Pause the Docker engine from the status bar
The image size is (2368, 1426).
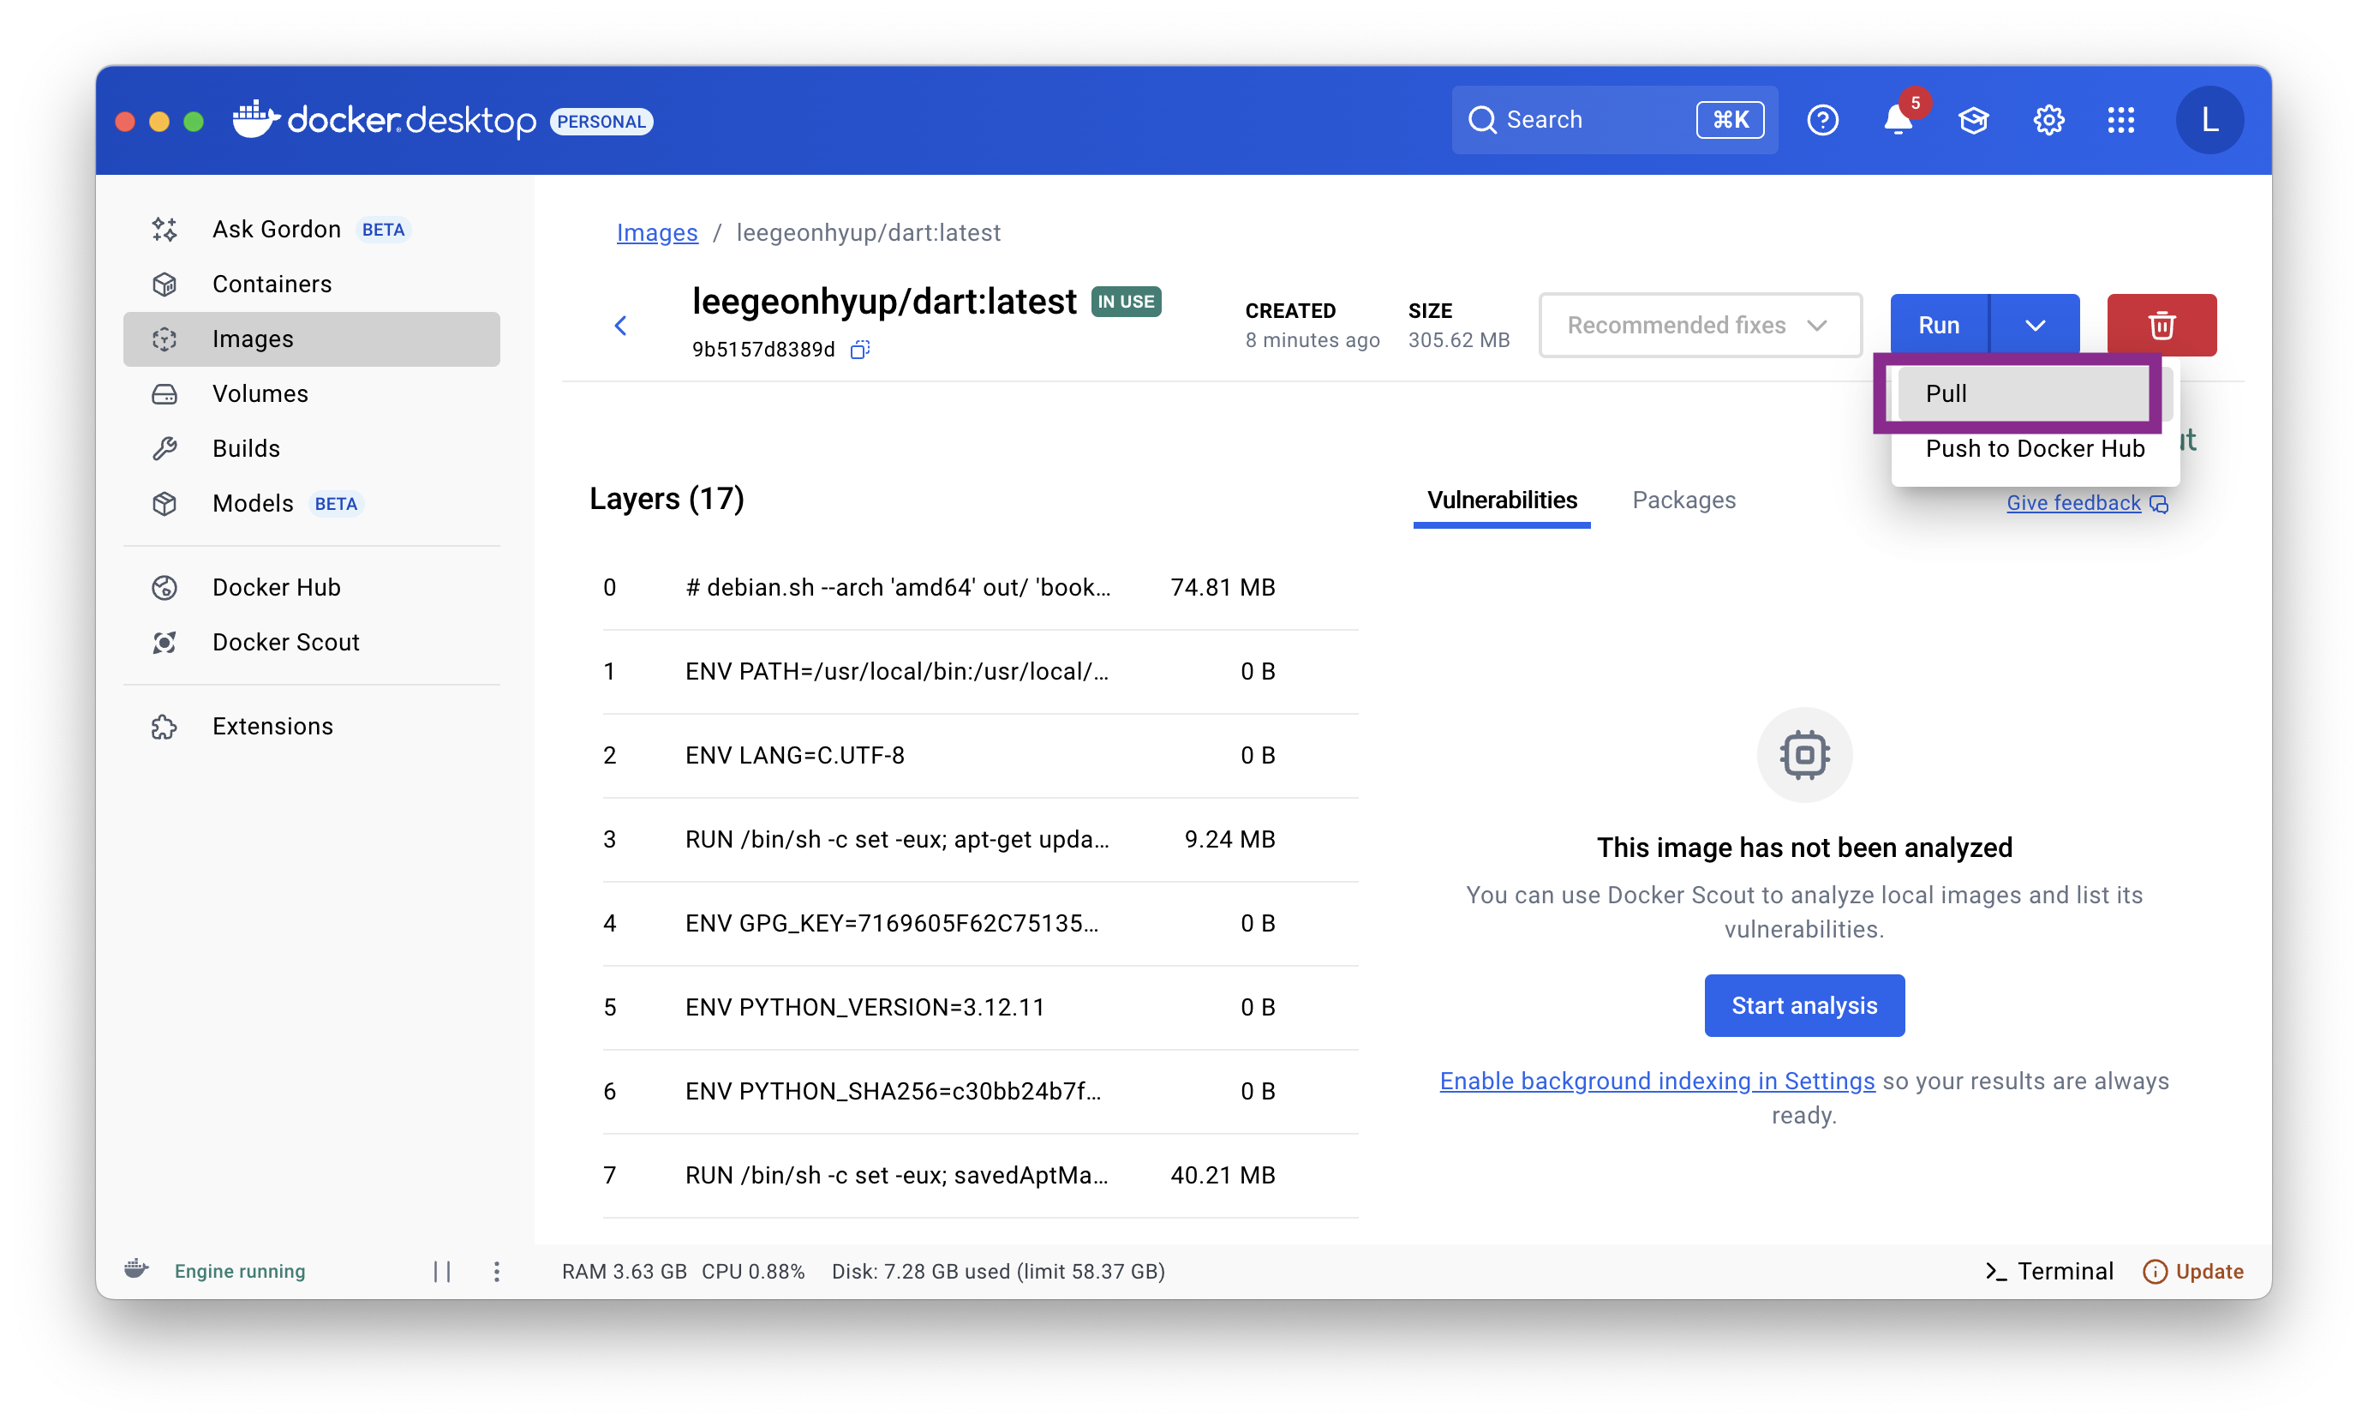pos(442,1271)
